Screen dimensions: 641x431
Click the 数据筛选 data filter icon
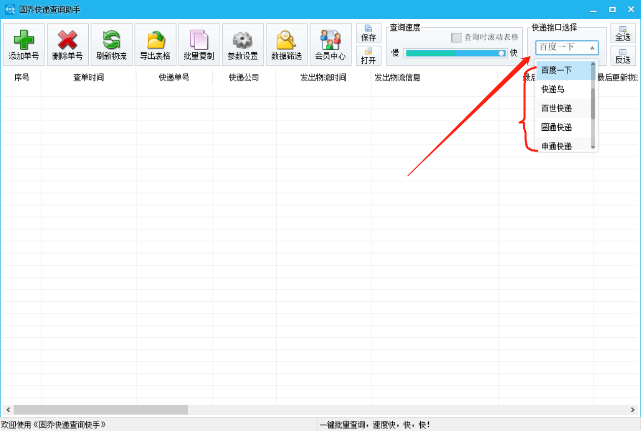click(286, 44)
